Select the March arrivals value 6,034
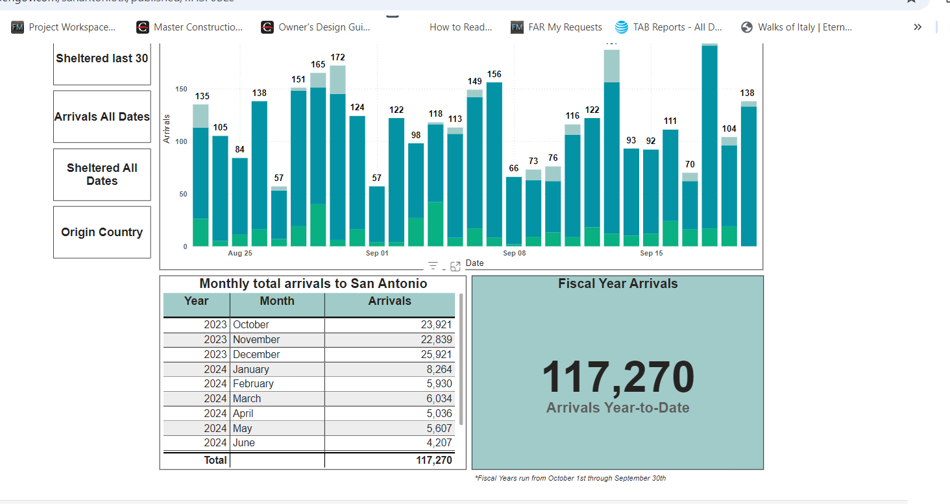Viewport: 950px width, 504px height. click(439, 399)
